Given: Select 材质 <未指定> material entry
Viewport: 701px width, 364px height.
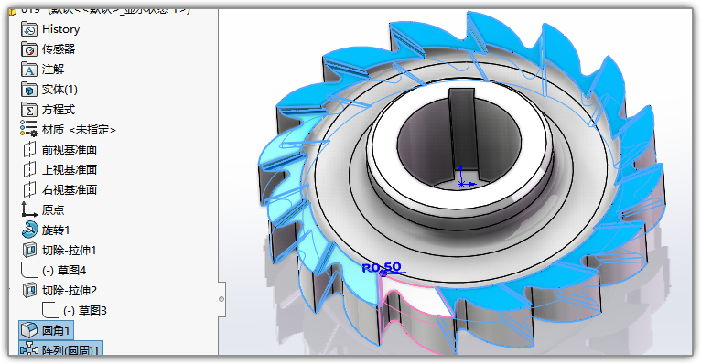Looking at the screenshot, I should point(79,130).
